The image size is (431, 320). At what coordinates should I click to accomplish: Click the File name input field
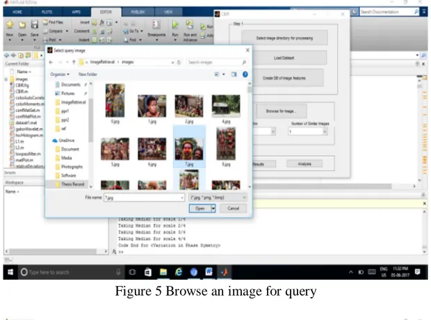144,198
